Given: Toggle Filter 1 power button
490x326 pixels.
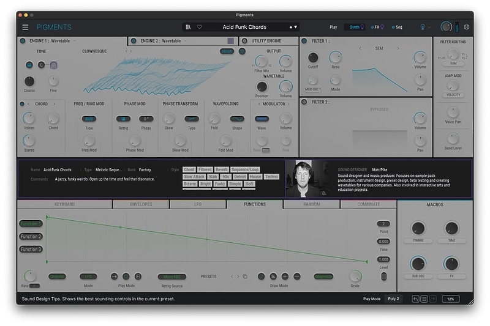Looking at the screenshot, I should 304,41.
